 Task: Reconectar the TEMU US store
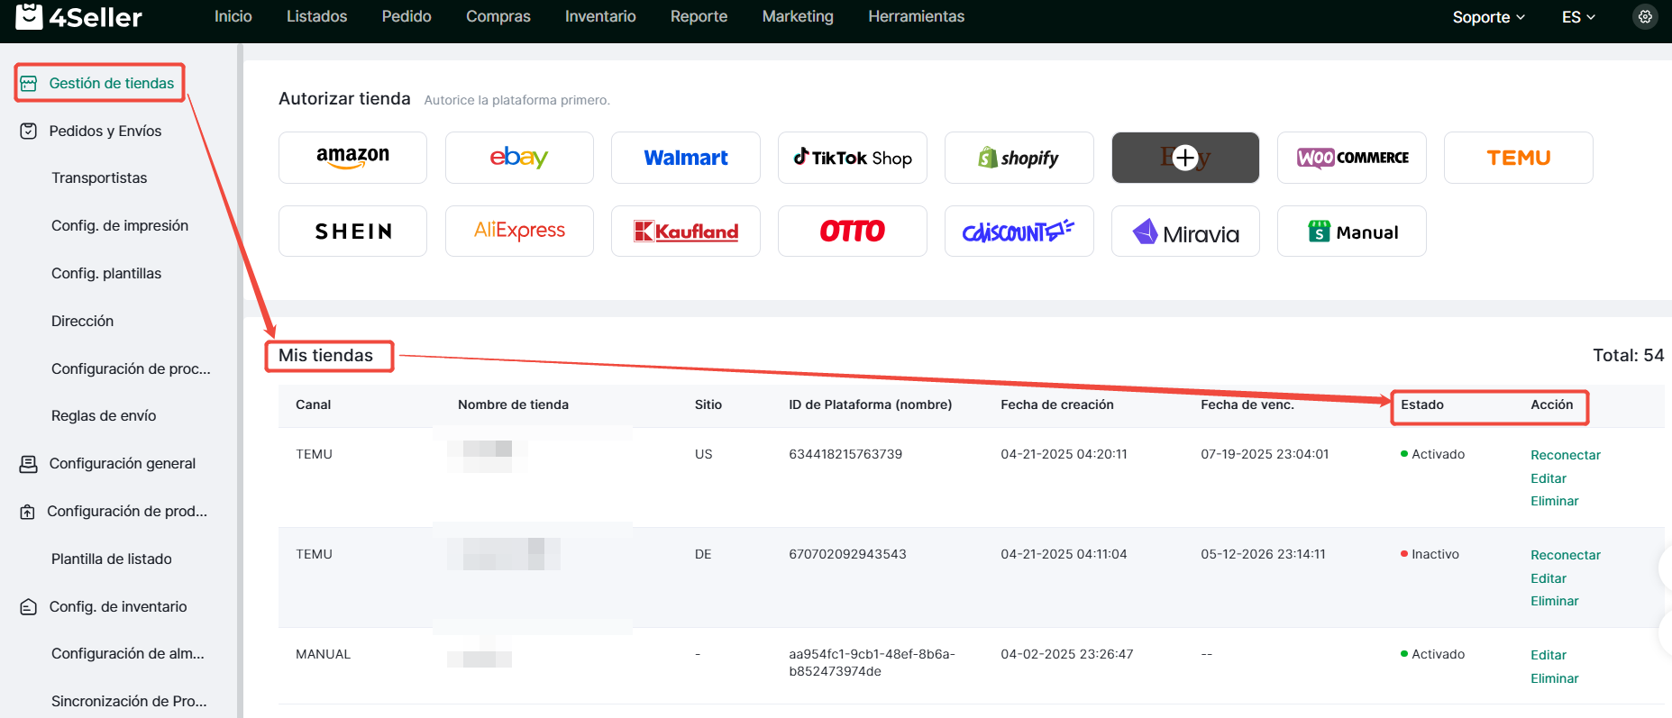[1566, 455]
